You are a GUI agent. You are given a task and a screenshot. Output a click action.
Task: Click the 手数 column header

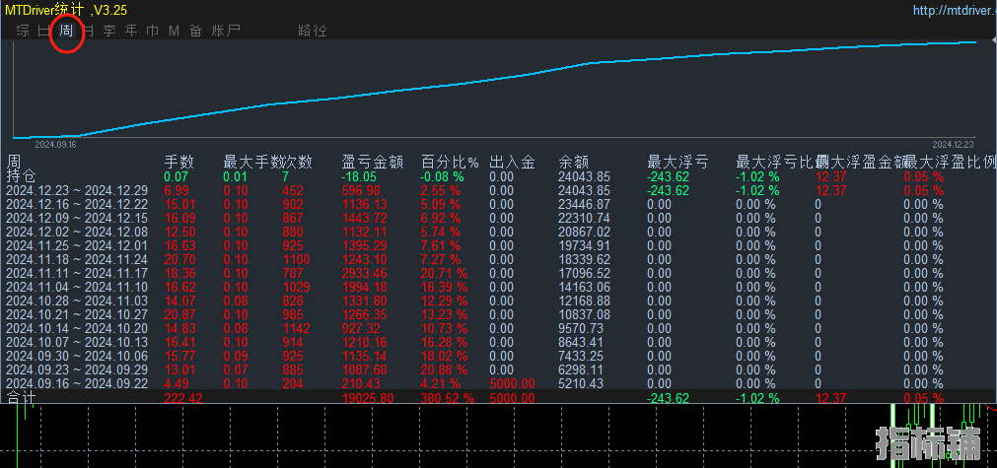tap(178, 162)
